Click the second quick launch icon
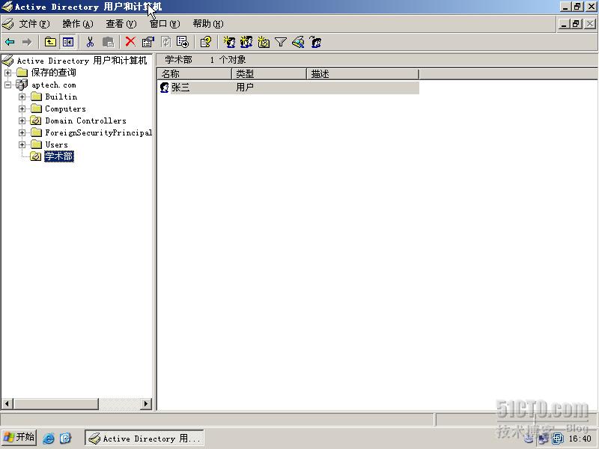The width and height of the screenshot is (599, 449). pyautogui.click(x=66, y=438)
